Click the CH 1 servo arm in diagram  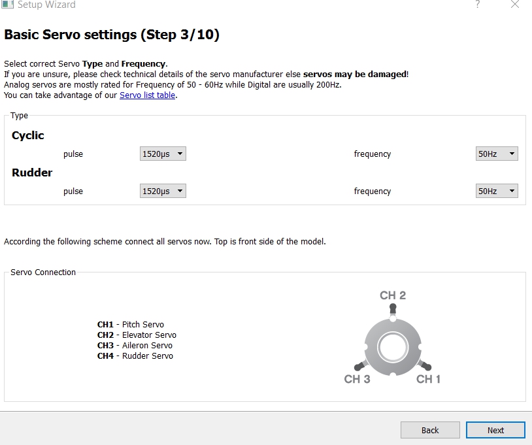pyautogui.click(x=426, y=366)
